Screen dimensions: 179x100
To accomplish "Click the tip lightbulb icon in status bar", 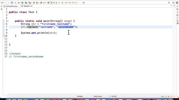I will [x=178, y=97].
